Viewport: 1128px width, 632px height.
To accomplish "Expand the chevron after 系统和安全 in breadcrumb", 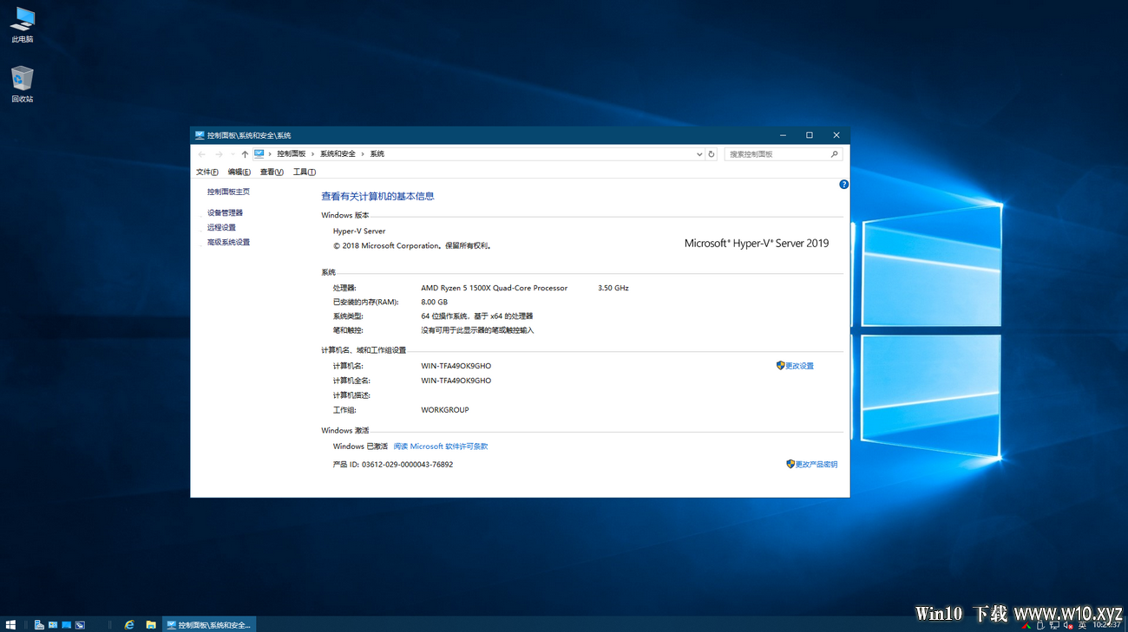I will coord(363,154).
